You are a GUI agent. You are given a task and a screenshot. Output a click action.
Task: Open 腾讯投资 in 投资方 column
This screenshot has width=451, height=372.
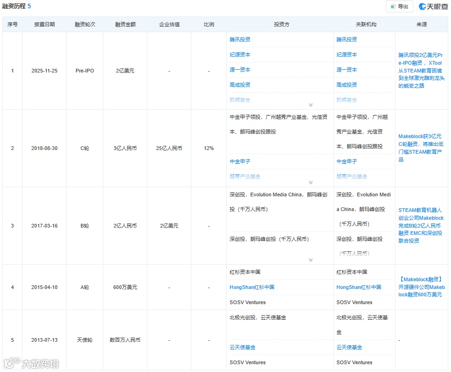pyautogui.click(x=240, y=39)
